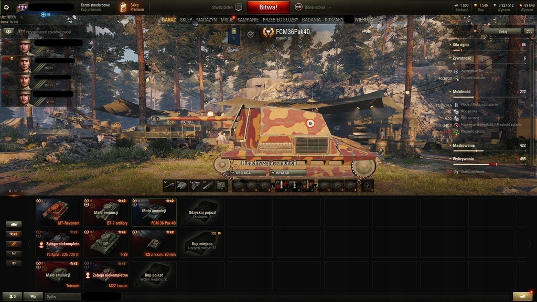Toggle the tank type carousel filter

(x=14, y=224)
